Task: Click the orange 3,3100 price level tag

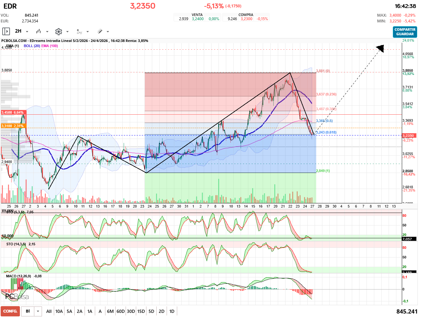Action: click(12, 126)
